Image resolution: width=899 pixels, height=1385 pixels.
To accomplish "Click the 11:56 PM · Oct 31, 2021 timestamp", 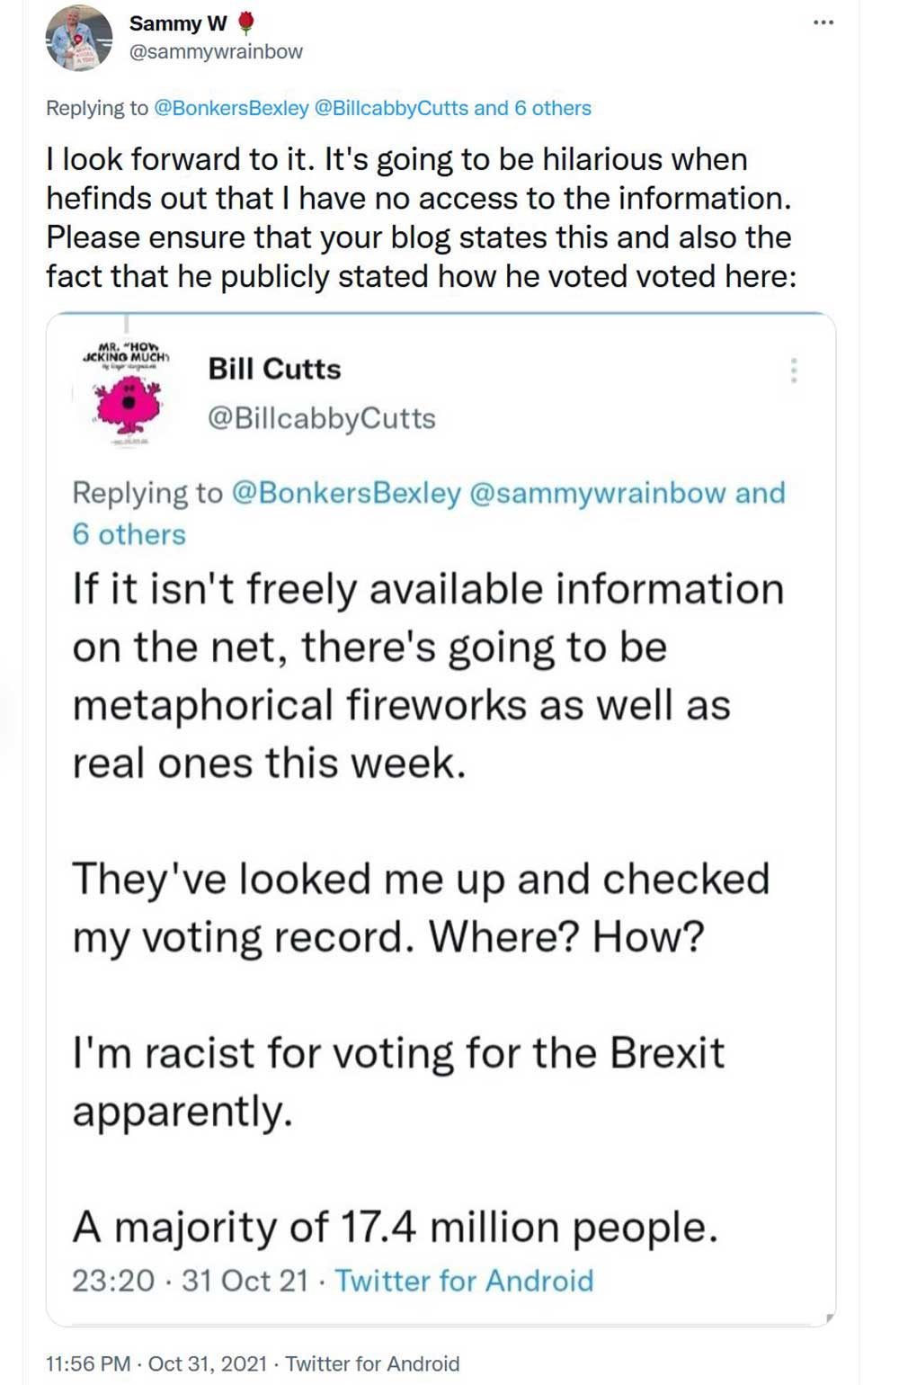I will (156, 1363).
